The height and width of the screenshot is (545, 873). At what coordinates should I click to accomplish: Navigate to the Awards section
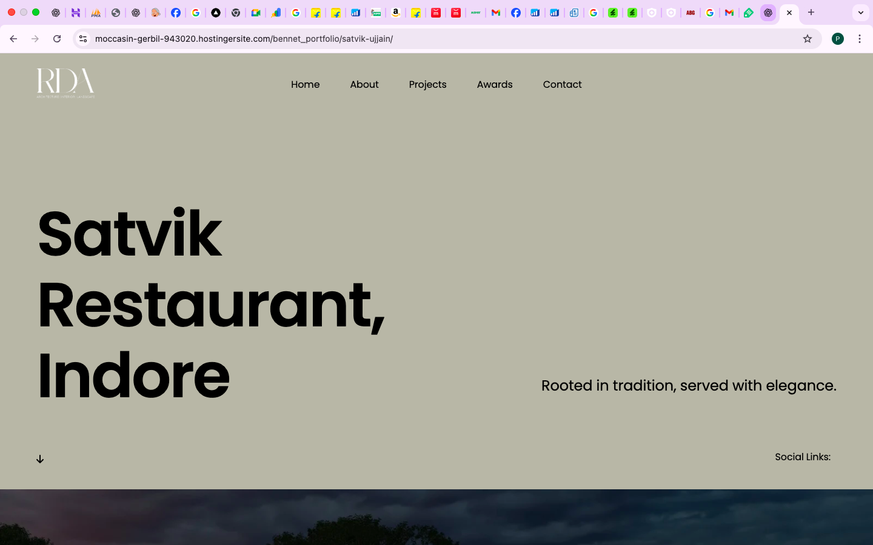click(x=495, y=85)
